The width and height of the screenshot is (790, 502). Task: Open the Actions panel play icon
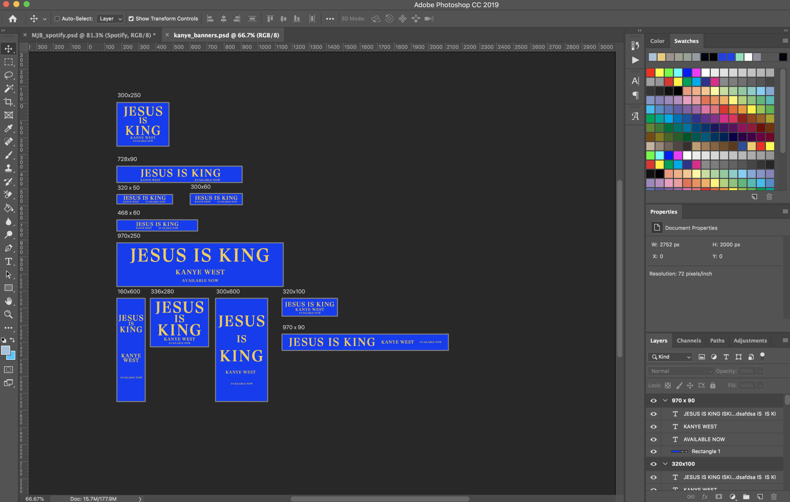click(635, 60)
